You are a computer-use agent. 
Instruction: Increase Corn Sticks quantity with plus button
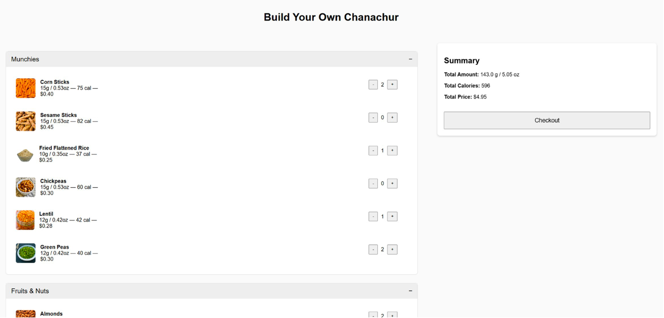click(392, 85)
